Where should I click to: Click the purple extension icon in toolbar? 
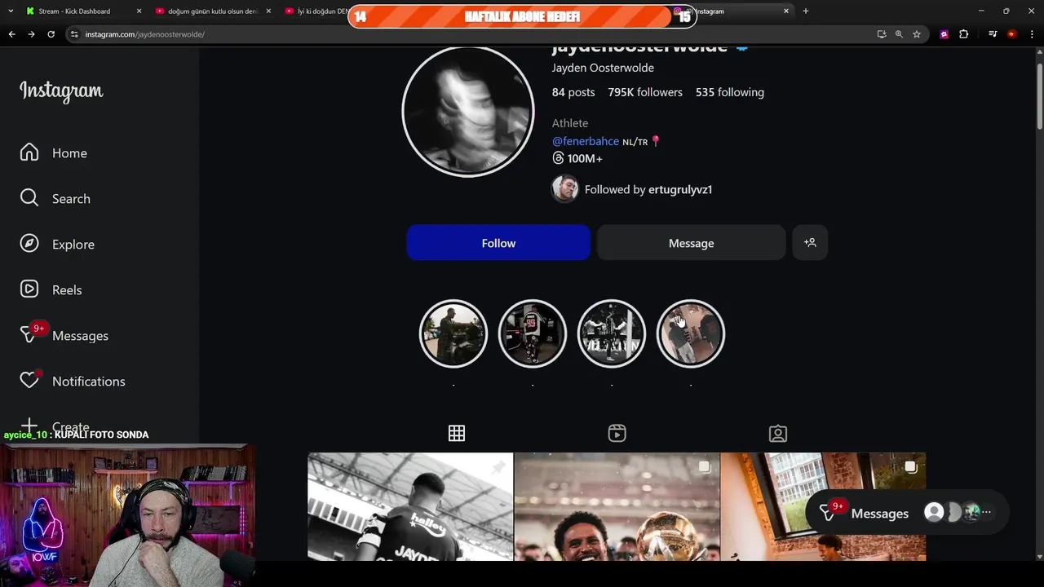pyautogui.click(x=944, y=34)
